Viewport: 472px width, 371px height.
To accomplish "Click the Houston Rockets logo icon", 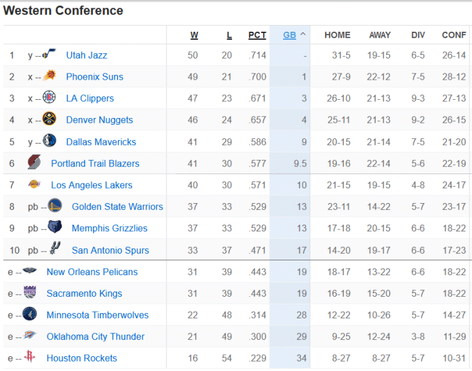I will point(30,358).
